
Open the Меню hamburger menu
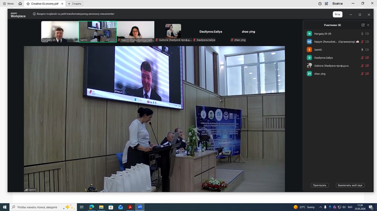pyautogui.click(x=8, y=4)
